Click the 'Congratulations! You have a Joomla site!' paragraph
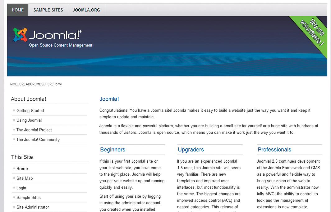The width and height of the screenshot is (331, 212). point(205,114)
